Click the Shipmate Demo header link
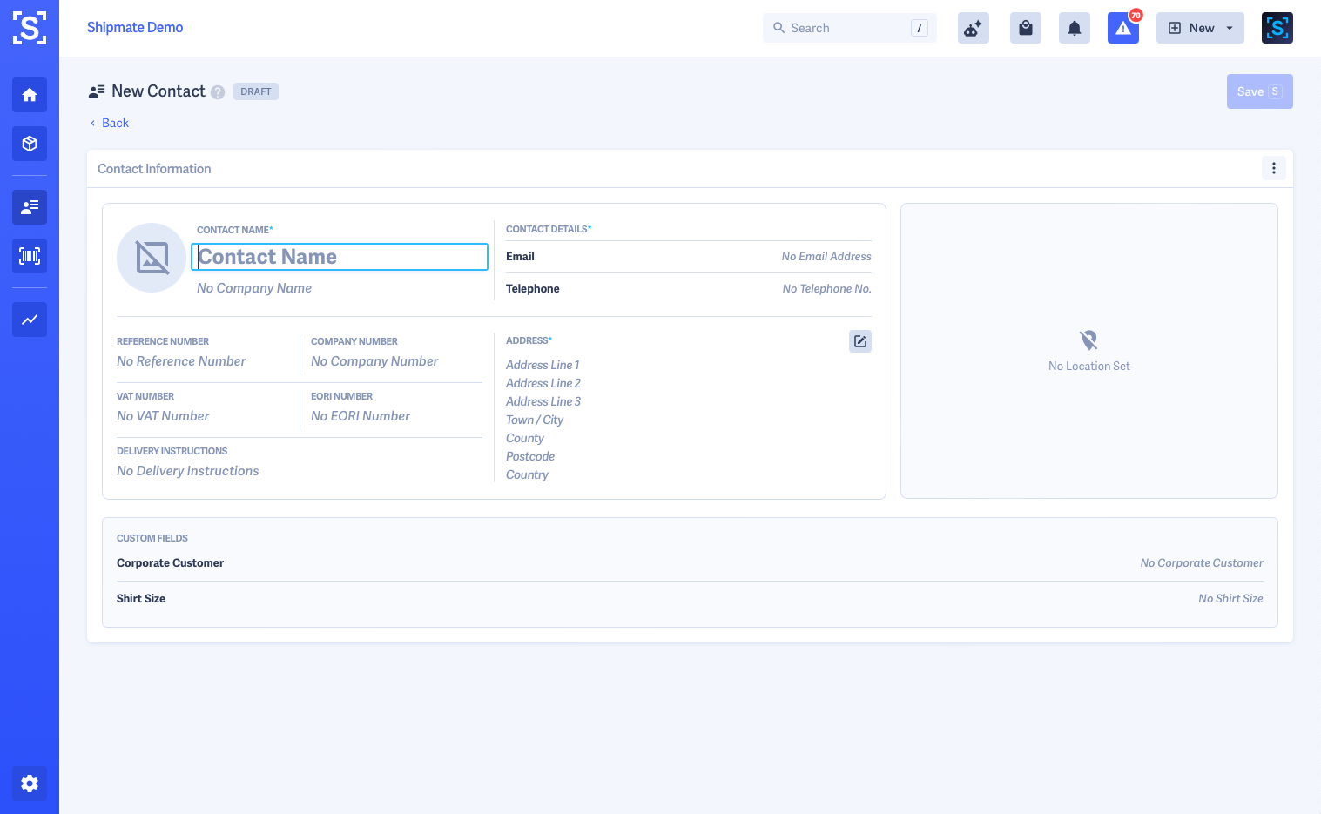 tap(135, 27)
